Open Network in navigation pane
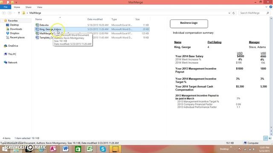This screenshot has height=153, width=273. (12, 62)
